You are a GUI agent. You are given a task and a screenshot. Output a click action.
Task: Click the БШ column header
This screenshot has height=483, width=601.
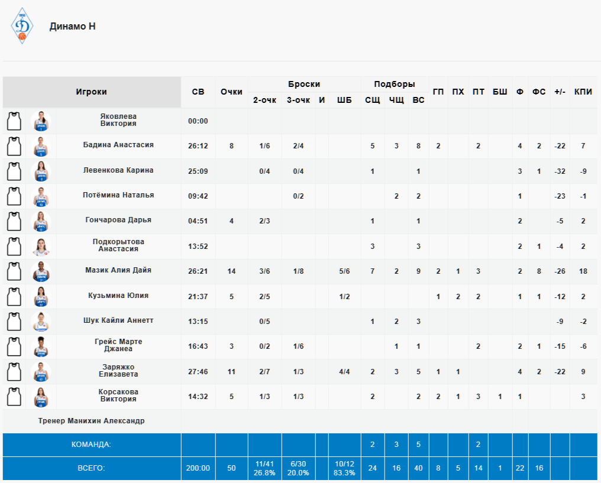500,92
